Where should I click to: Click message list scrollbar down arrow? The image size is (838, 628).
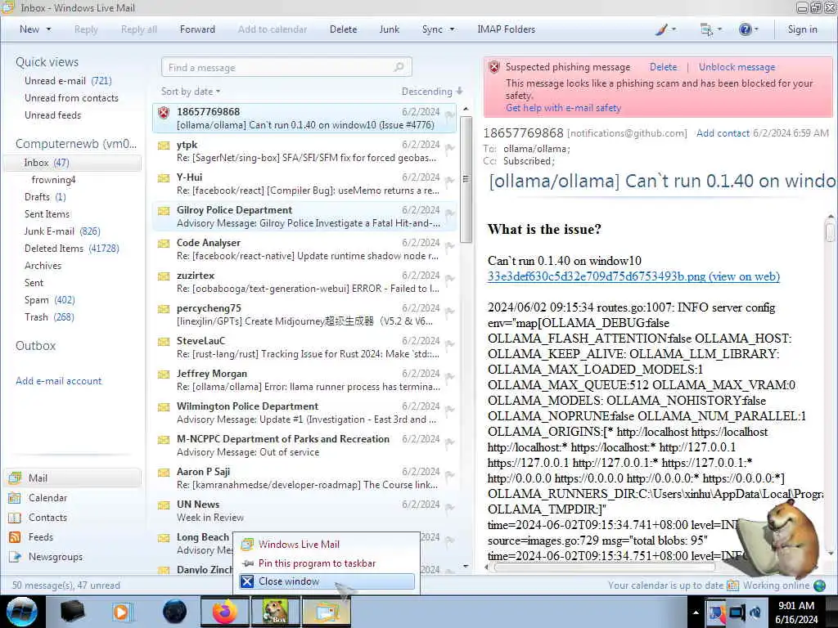[466, 566]
